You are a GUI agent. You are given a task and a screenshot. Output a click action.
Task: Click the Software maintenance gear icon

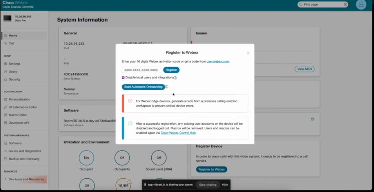click(x=6, y=143)
